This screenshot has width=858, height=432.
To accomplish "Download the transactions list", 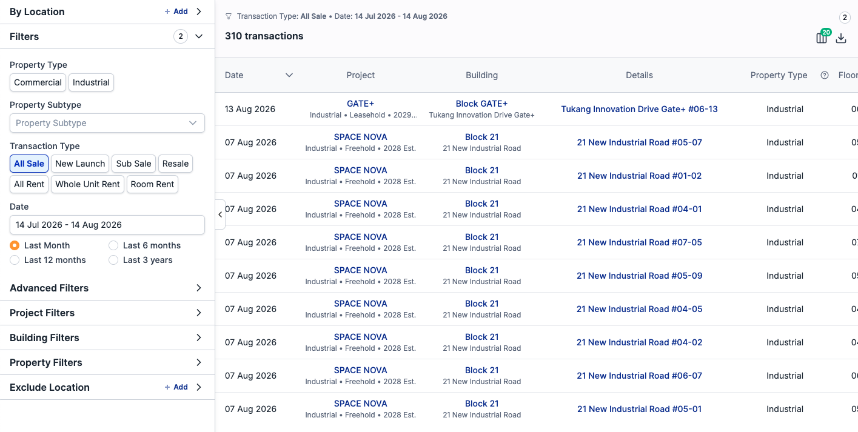I will click(841, 38).
